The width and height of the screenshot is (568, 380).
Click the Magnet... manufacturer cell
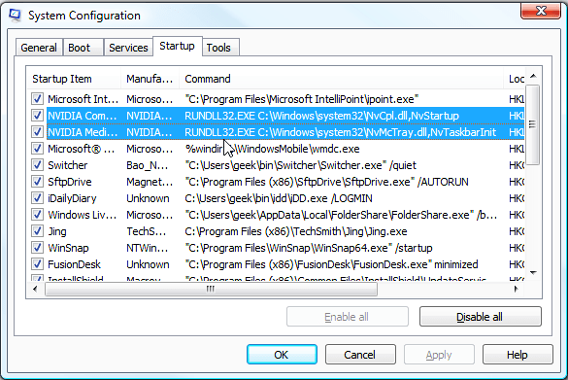coord(150,182)
